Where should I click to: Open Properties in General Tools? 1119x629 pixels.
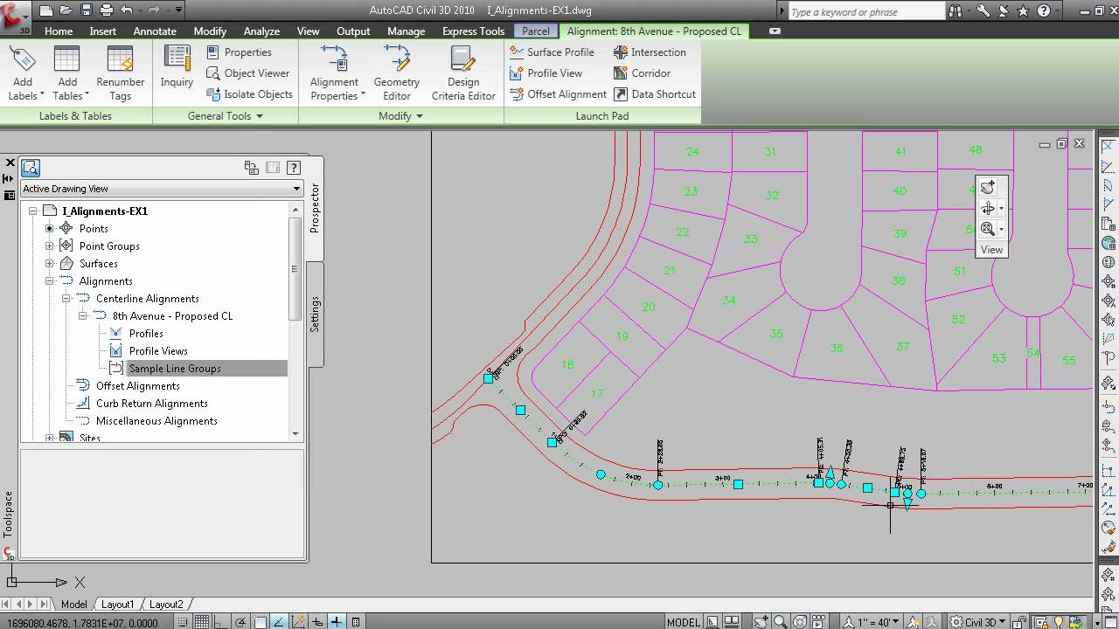(239, 52)
